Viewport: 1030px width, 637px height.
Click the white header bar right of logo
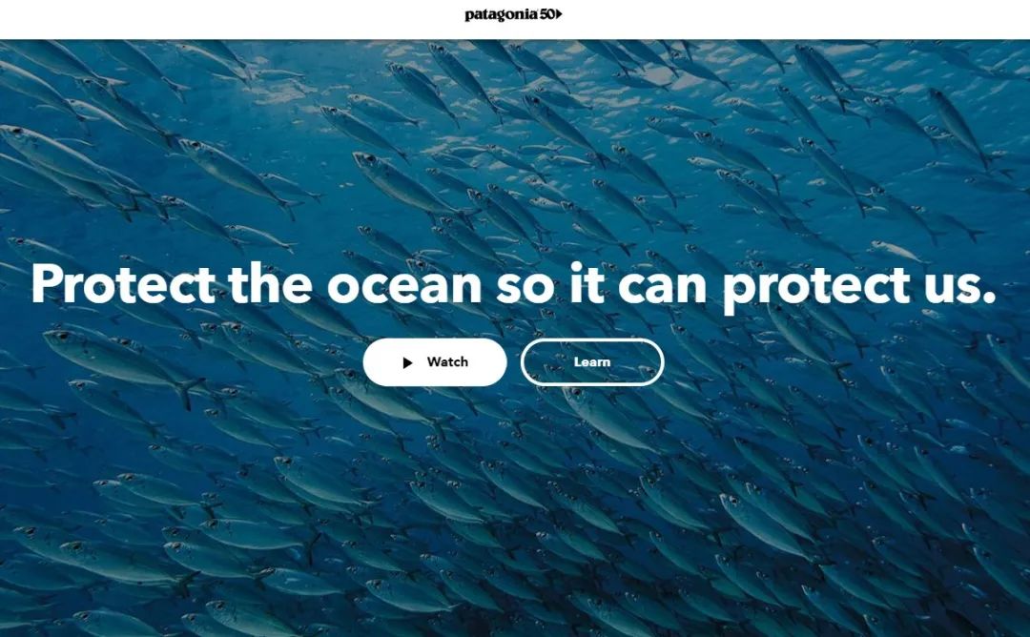[x=794, y=20]
